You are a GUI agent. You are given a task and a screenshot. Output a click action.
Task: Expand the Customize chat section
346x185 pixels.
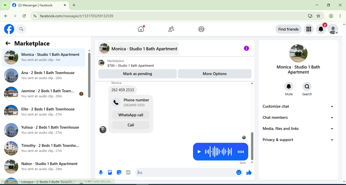[x=298, y=106]
